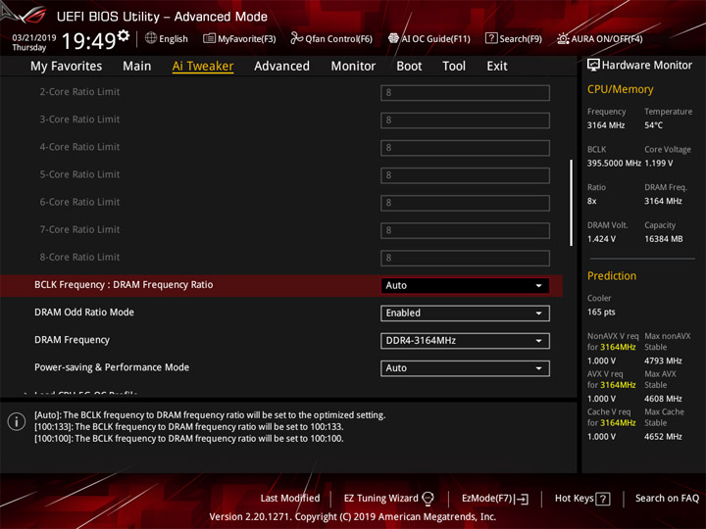Click the EzMode exit arrow icon
Image resolution: width=706 pixels, height=529 pixels.
point(522,499)
